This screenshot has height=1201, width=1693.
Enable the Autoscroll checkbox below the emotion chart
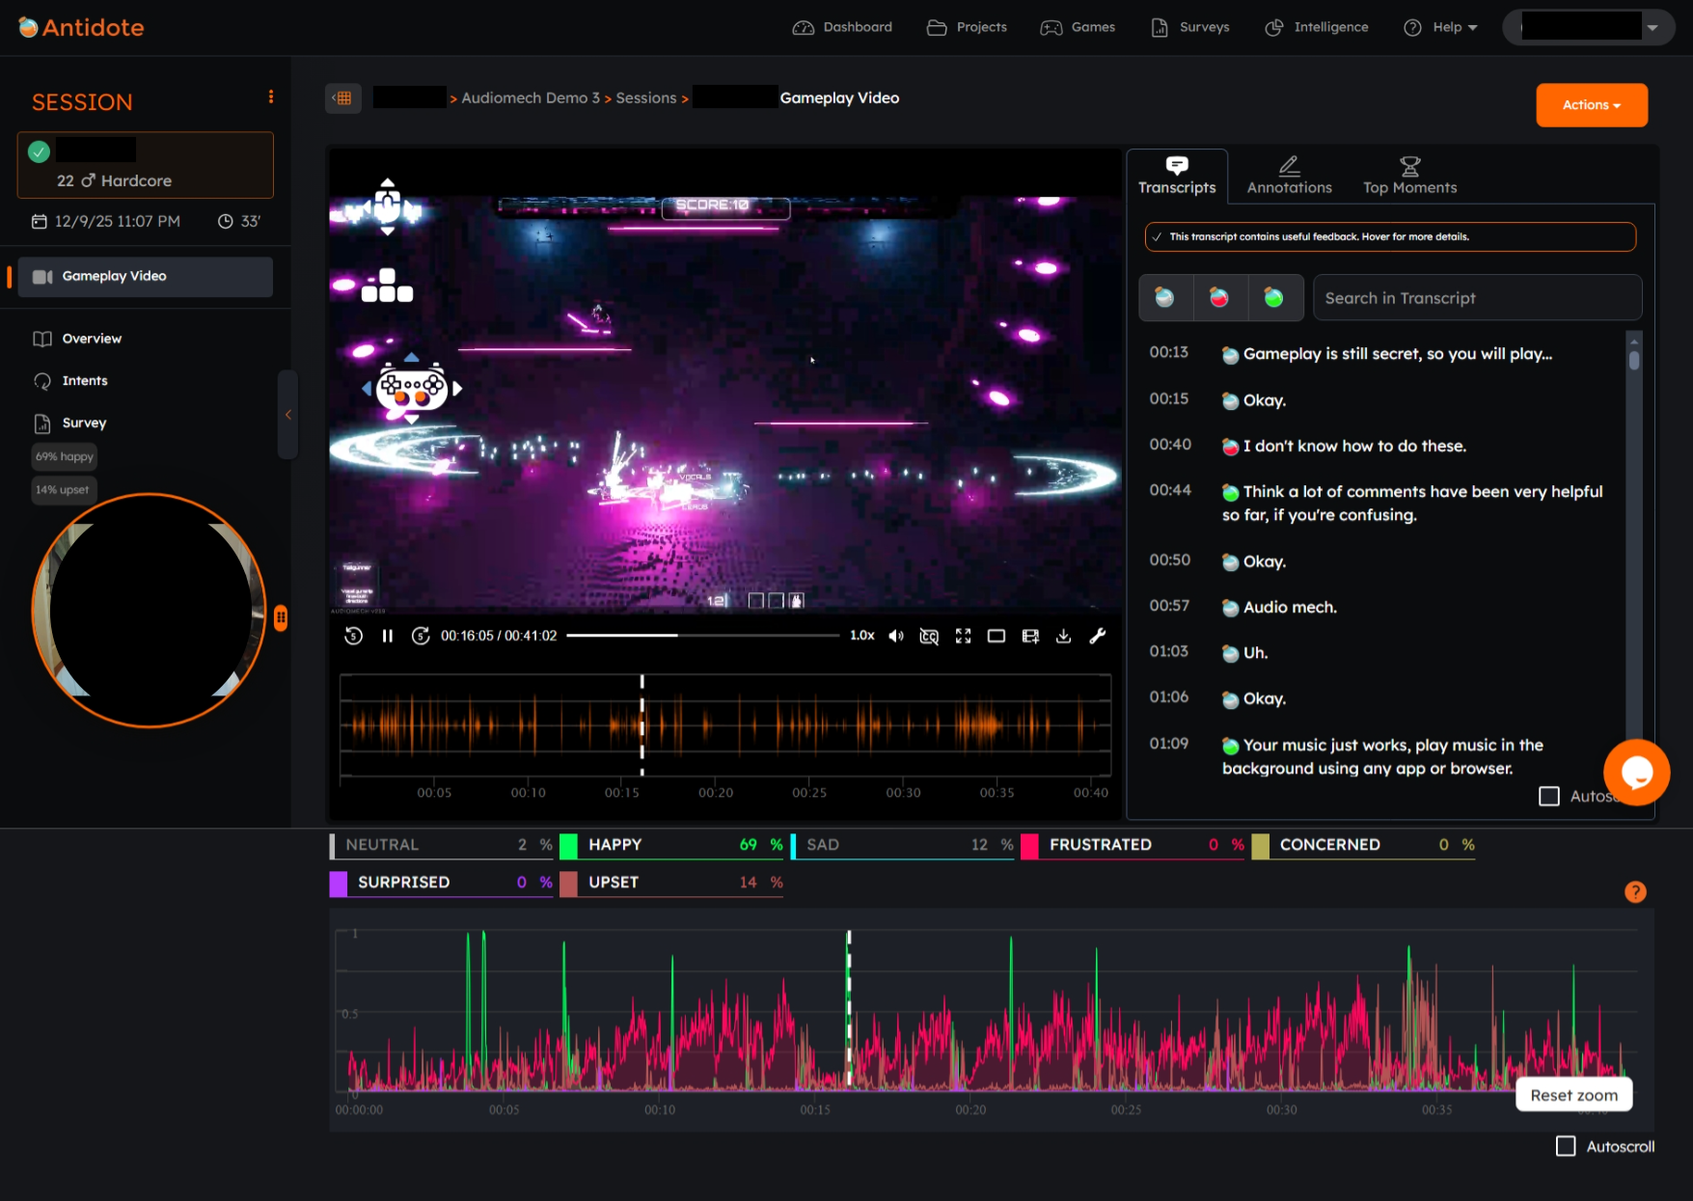pyautogui.click(x=1567, y=1146)
